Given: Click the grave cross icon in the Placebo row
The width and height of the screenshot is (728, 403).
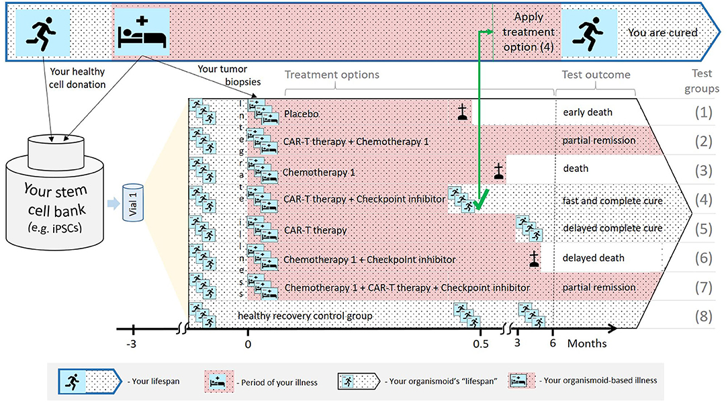Looking at the screenshot, I should [462, 112].
